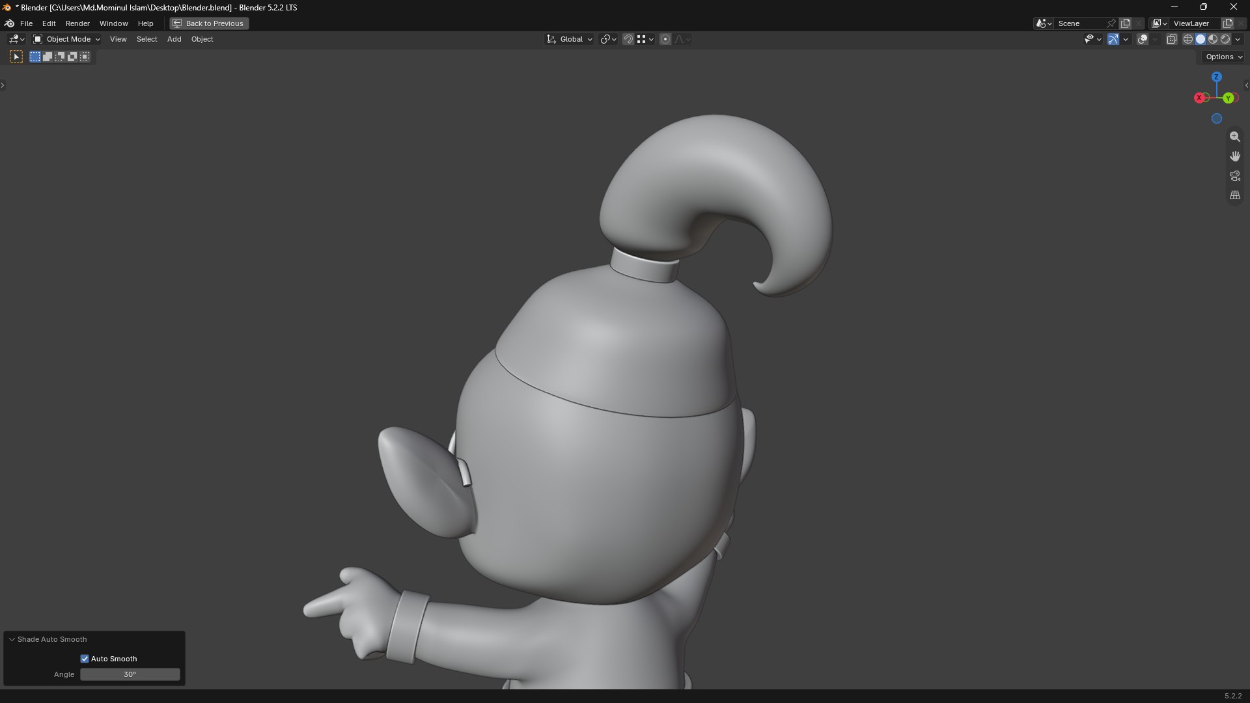This screenshot has width=1250, height=703.
Task: Toggle the camera view icon
Action: tap(1234, 176)
